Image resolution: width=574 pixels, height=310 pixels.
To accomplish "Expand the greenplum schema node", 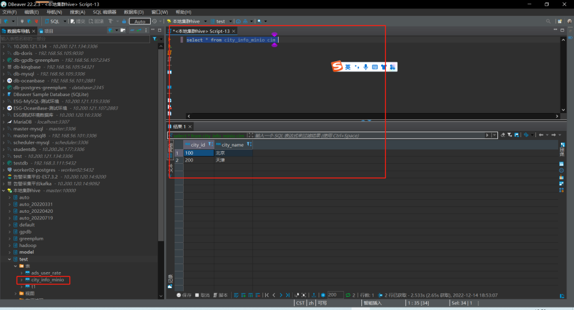I will [x=10, y=238].
